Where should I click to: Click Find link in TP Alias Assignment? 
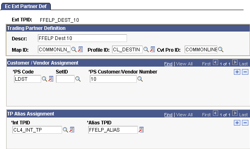(168, 115)
